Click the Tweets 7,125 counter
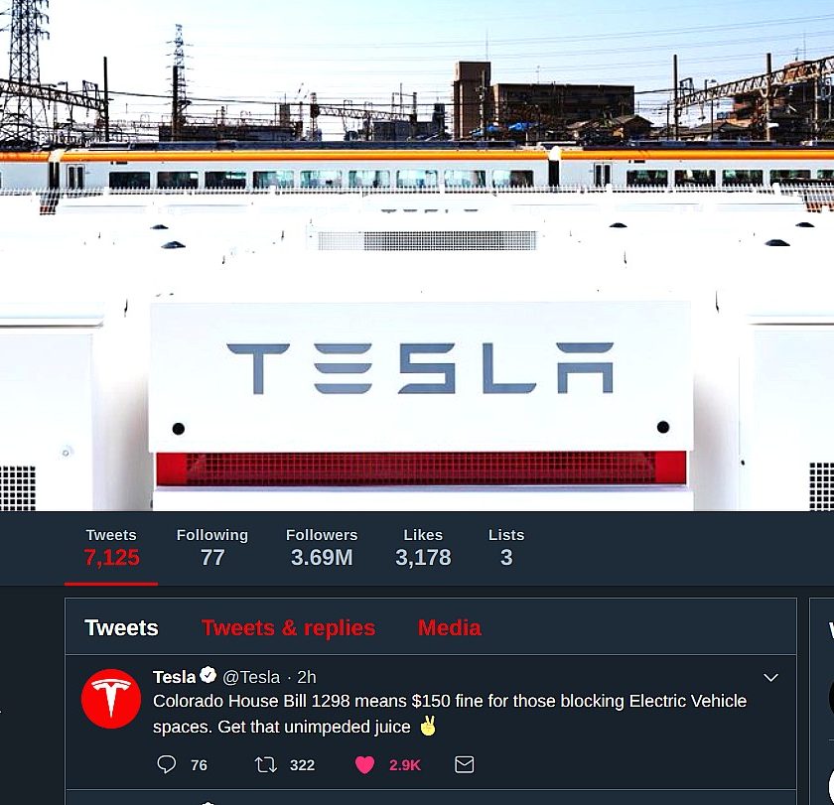 pos(111,548)
